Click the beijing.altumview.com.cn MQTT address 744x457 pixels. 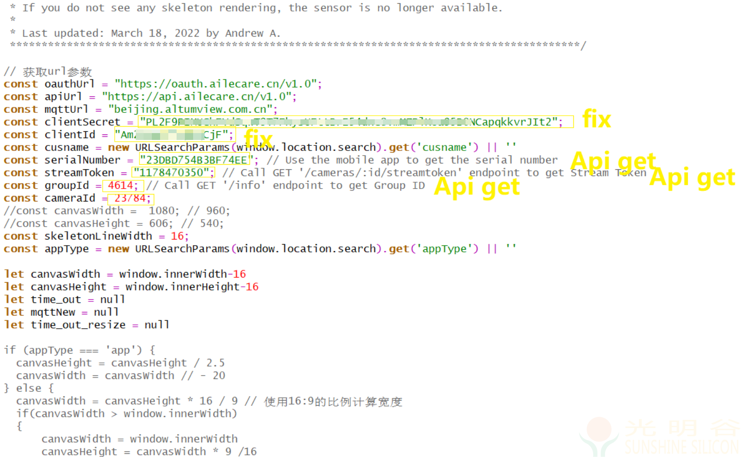(x=191, y=110)
